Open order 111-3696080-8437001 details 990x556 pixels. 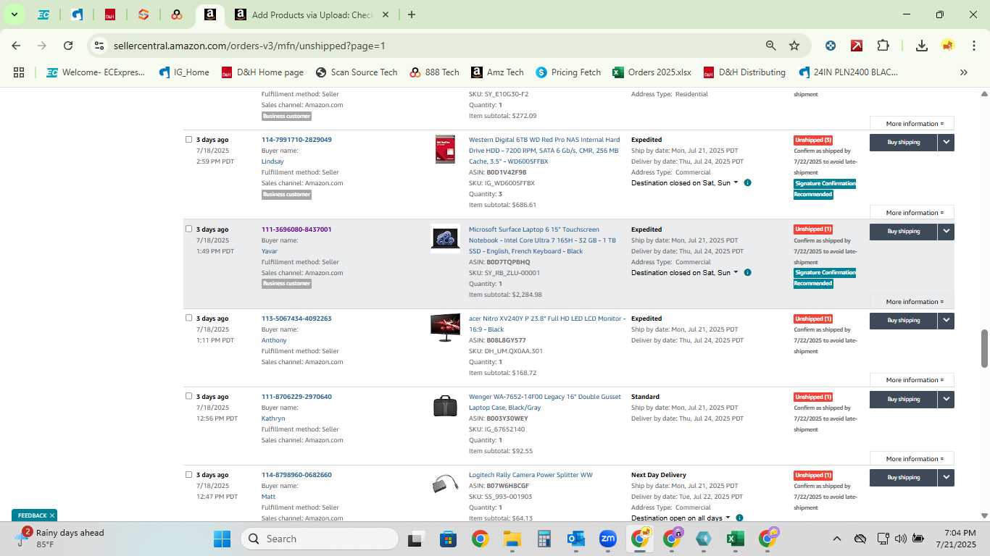click(x=296, y=229)
